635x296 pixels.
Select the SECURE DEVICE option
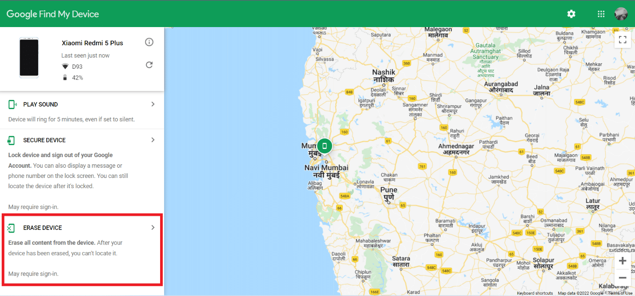pos(44,140)
